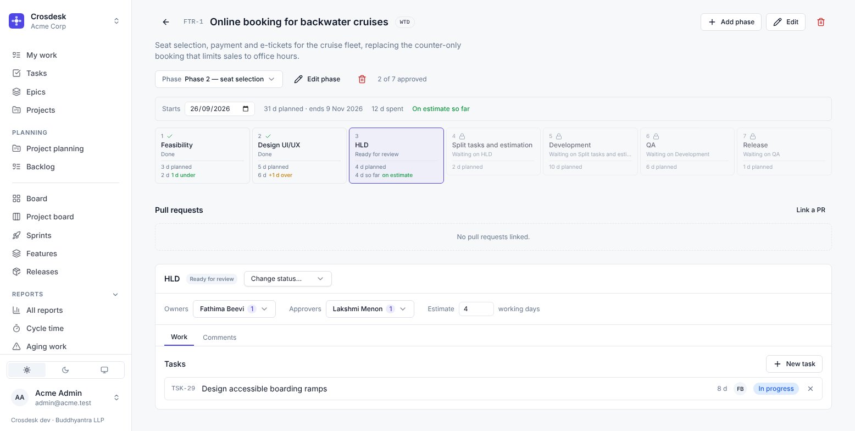
Task: Open the date picker calendar icon
Action: coord(246,109)
